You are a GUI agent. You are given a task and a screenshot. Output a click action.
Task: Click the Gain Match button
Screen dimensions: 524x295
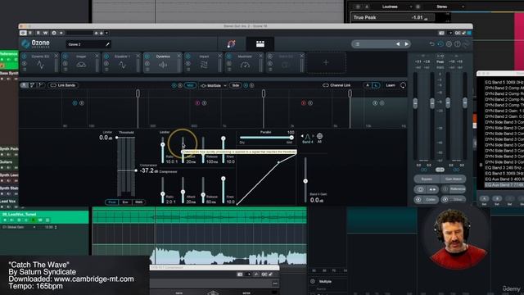453,179
